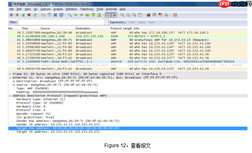The image size is (252, 153).
Task: Reset zoom to normal size icon
Action: (134, 15)
